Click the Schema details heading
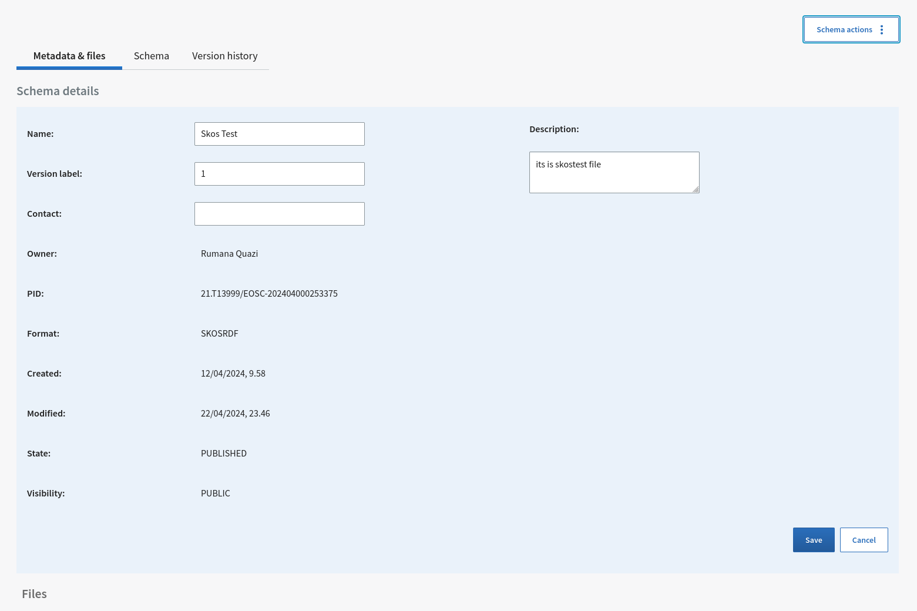Viewport: 917px width, 611px height. click(58, 91)
